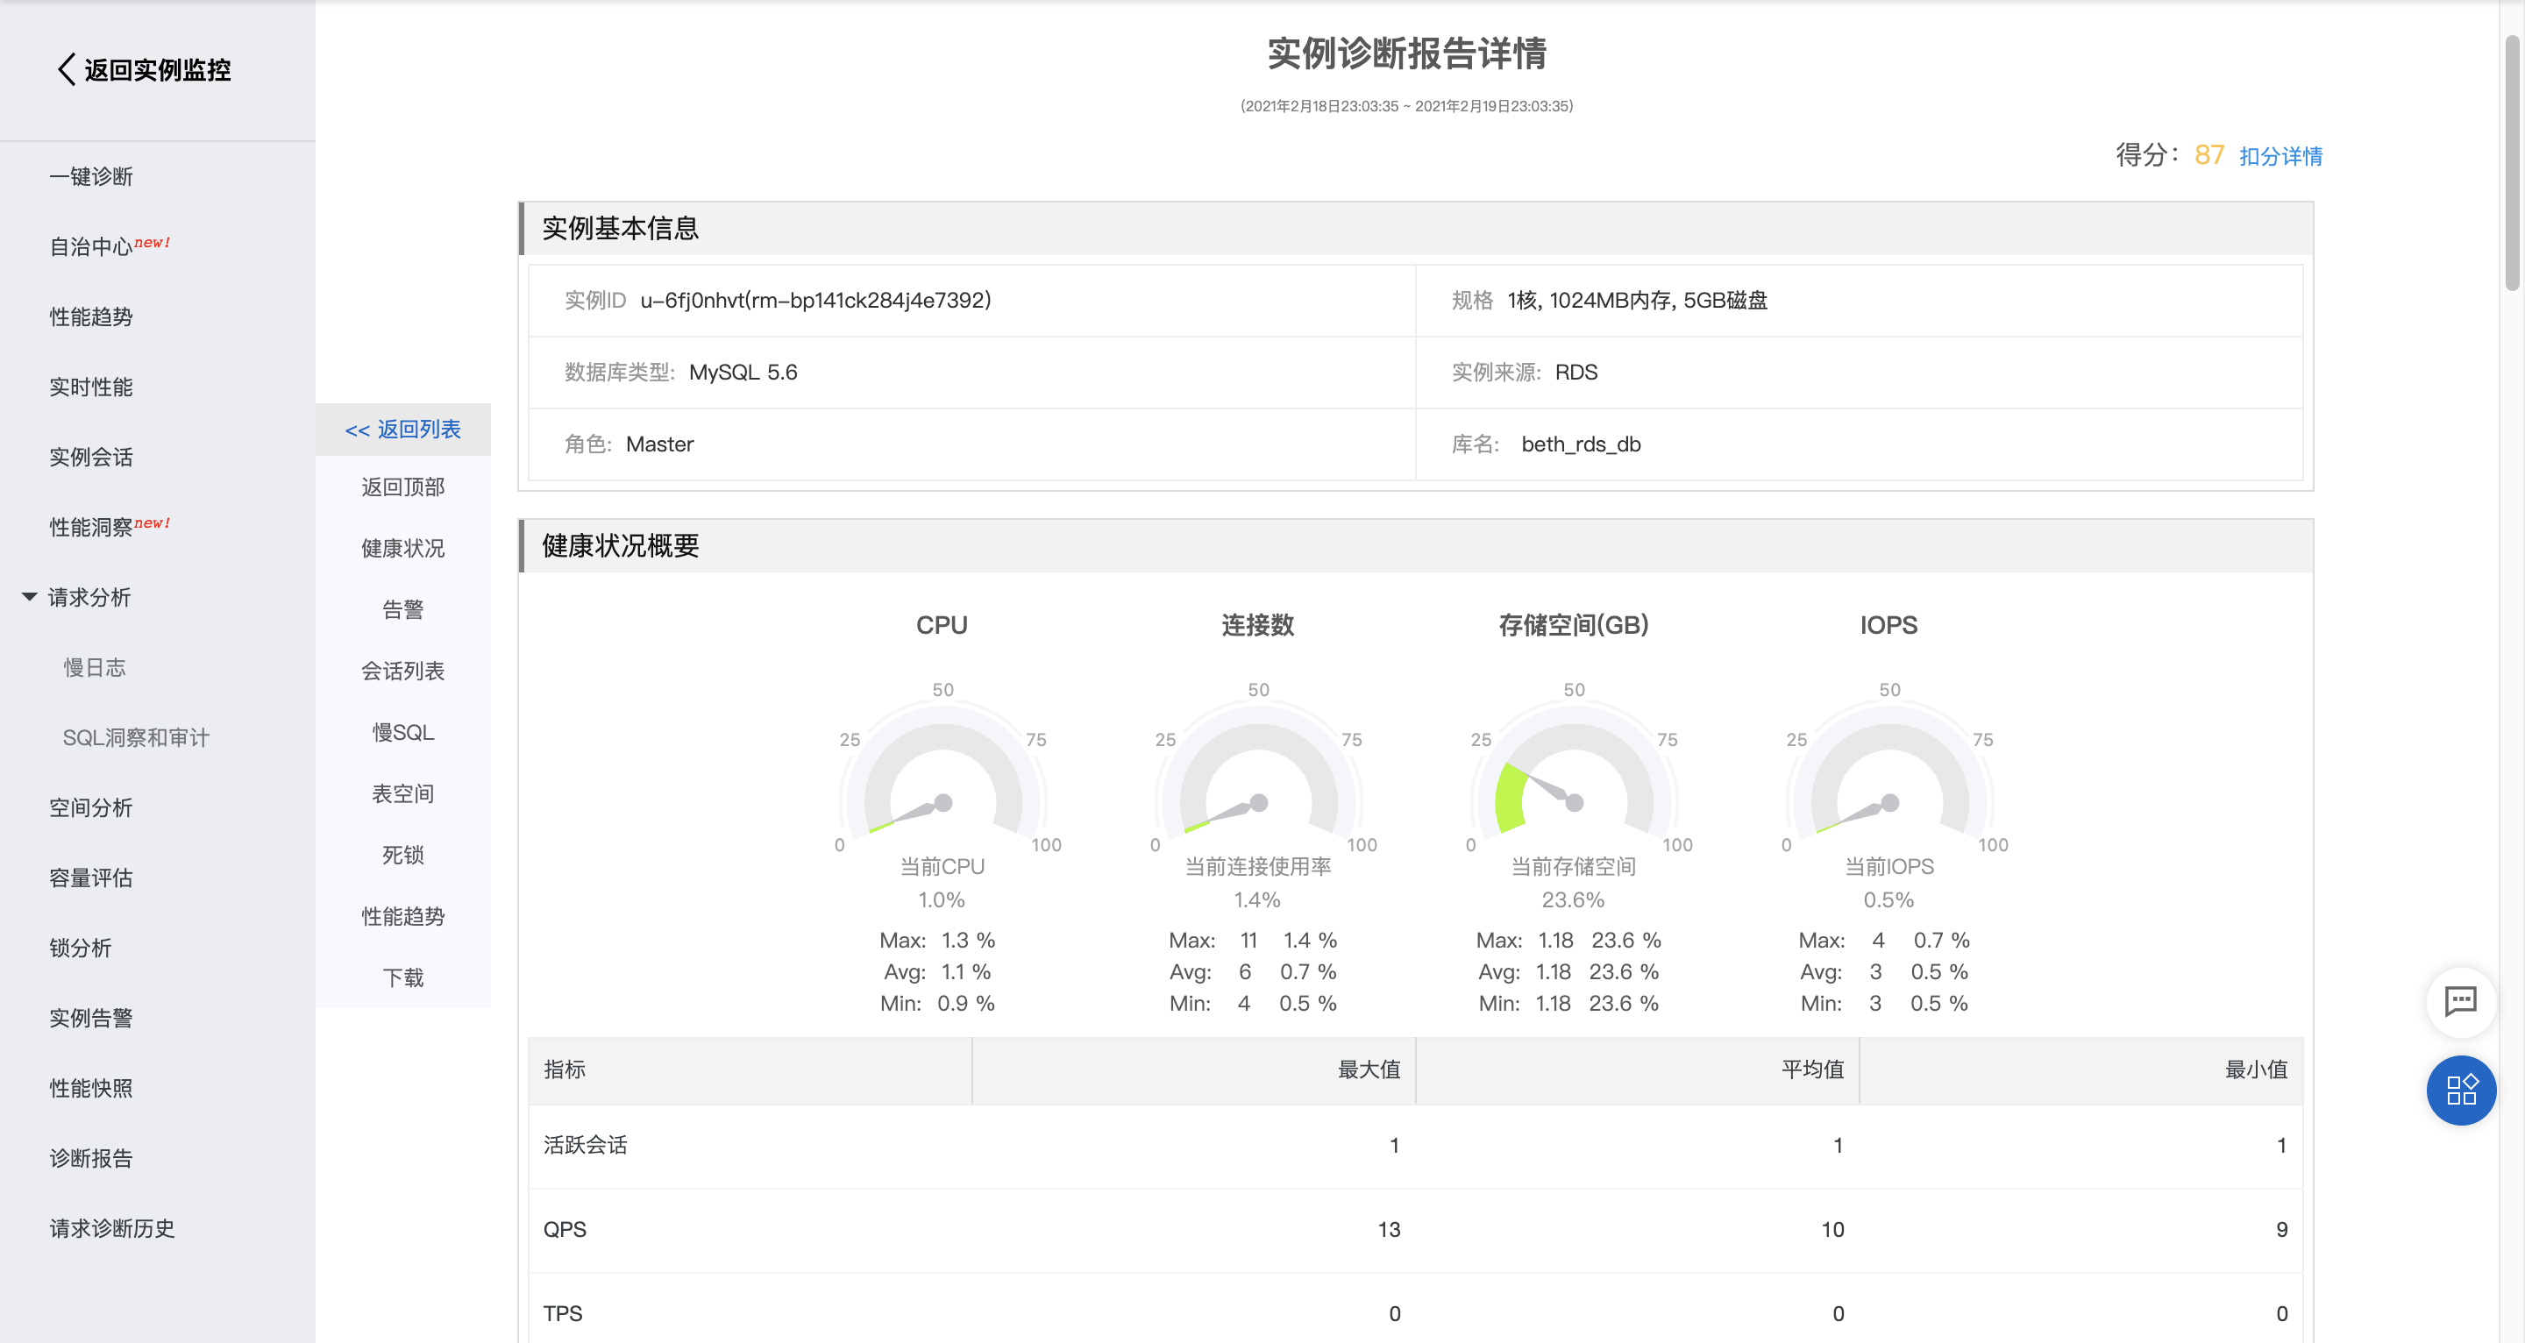Click << 返回列表 link

(403, 430)
